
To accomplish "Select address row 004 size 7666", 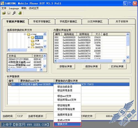I will [90, 45].
